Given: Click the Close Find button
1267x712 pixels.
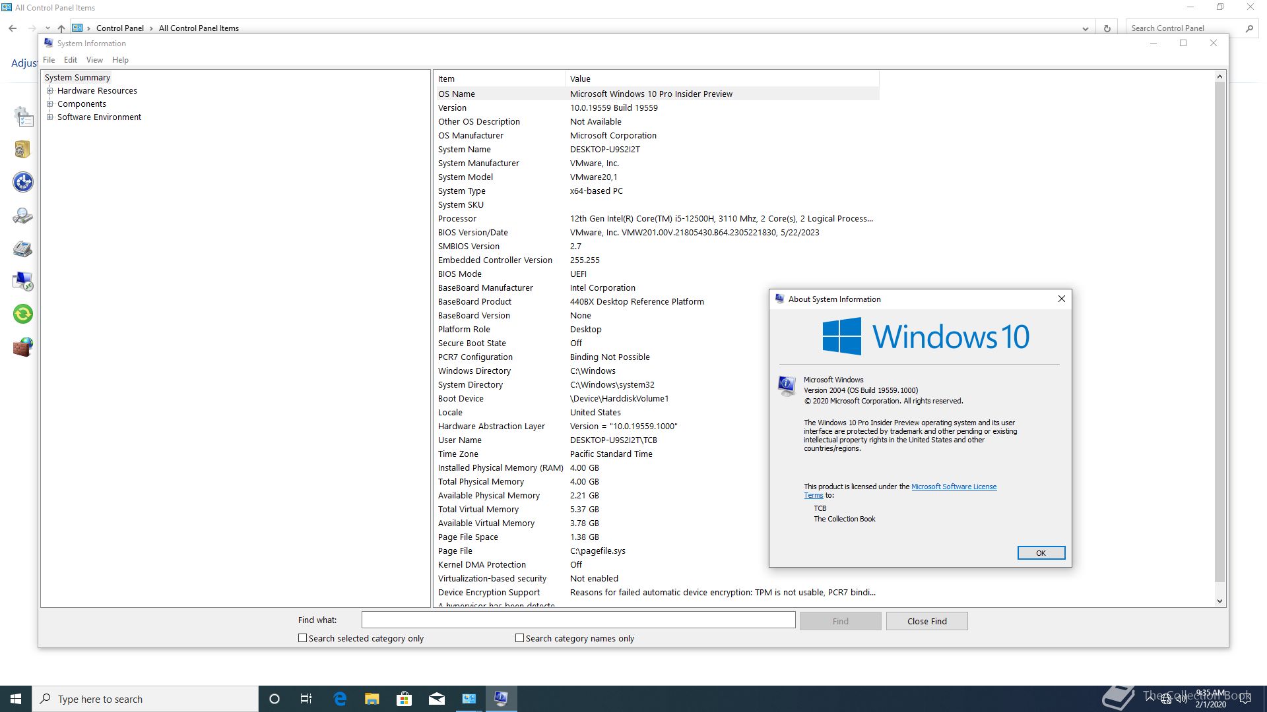Looking at the screenshot, I should 926,621.
